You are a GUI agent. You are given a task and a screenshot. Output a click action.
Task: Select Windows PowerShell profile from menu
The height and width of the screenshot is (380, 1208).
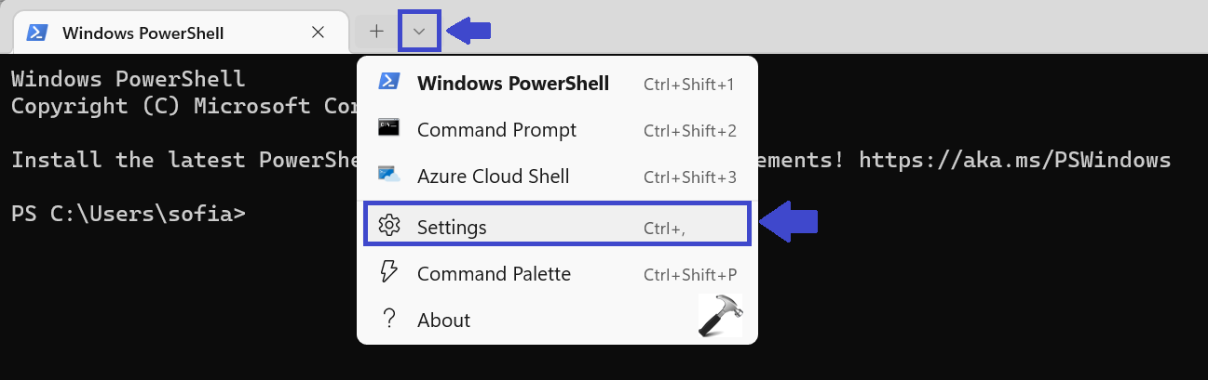pyautogui.click(x=512, y=84)
